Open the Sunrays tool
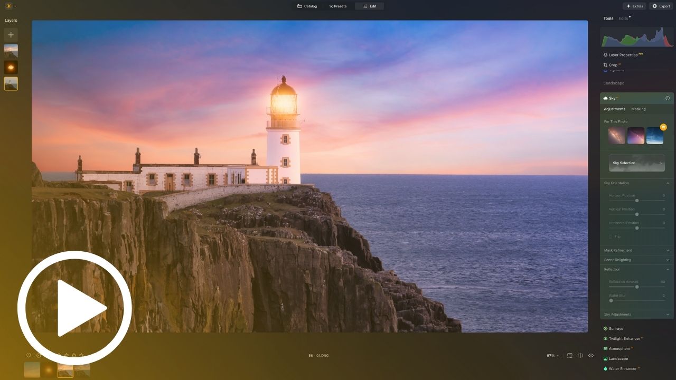Viewport: 676px width, 380px height. [615, 329]
